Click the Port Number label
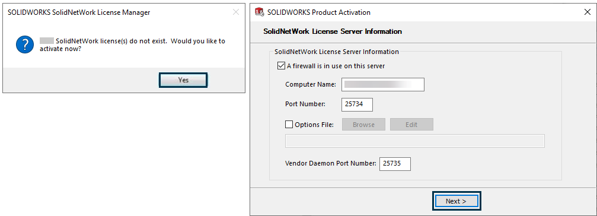Screen dimensions: 597x216 [x=305, y=104]
